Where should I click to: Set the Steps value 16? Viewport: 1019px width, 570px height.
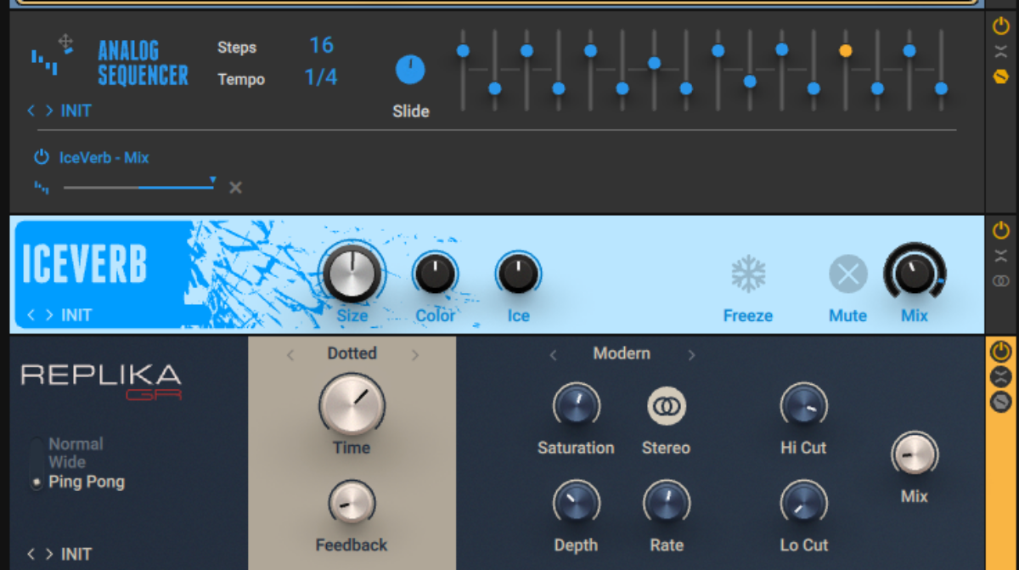[321, 45]
